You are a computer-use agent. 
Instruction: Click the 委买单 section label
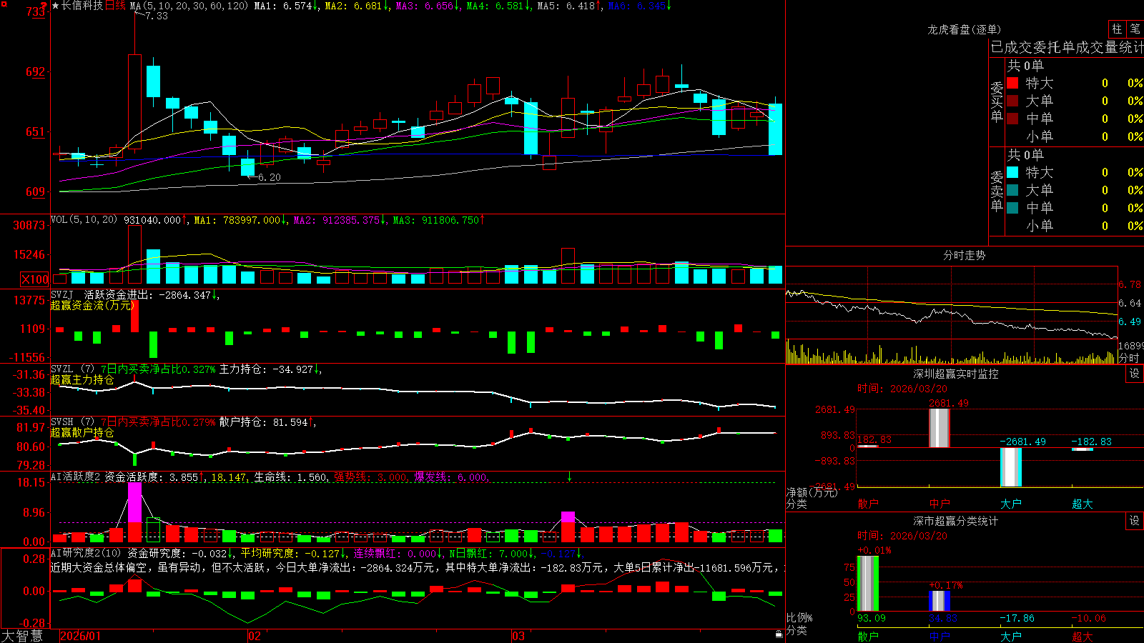coord(997,101)
